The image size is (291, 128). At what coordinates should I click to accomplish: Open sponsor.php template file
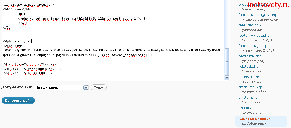pos(249,77)
